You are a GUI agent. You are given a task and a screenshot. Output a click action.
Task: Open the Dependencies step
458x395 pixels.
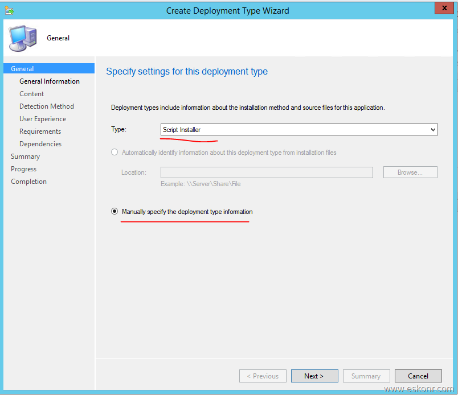pos(40,144)
